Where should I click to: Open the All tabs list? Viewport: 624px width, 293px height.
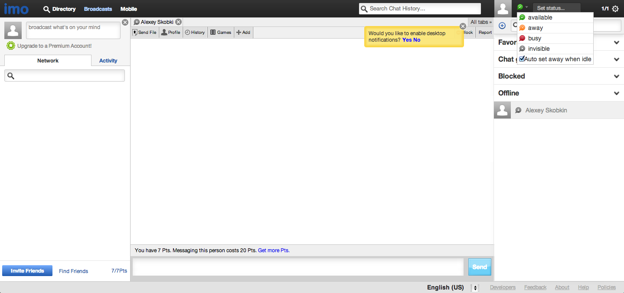(x=481, y=22)
